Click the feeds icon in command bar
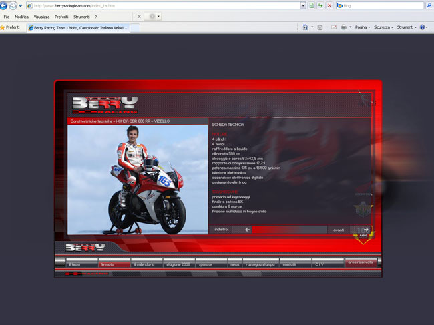 point(320,27)
